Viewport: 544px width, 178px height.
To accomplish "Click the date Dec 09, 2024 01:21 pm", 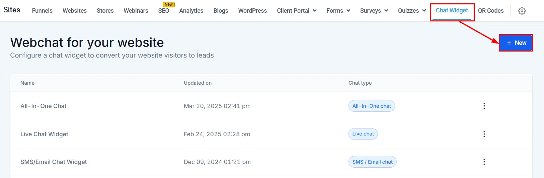I will pos(217,162).
